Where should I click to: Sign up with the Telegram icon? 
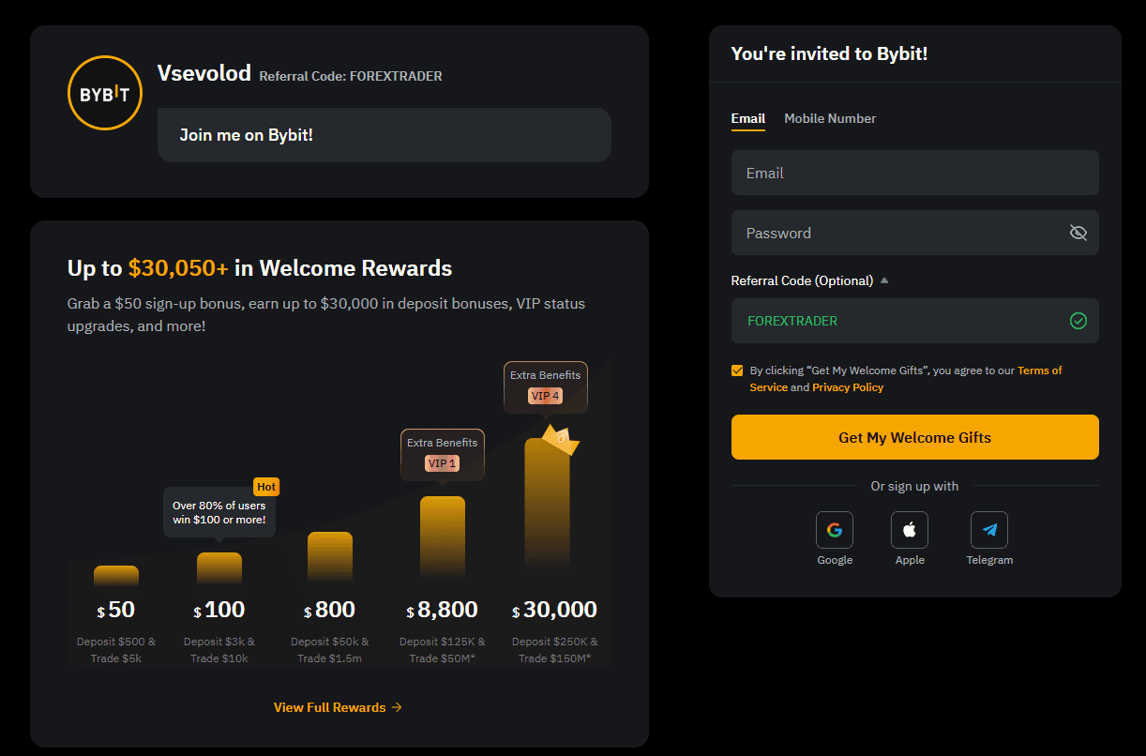pos(989,530)
